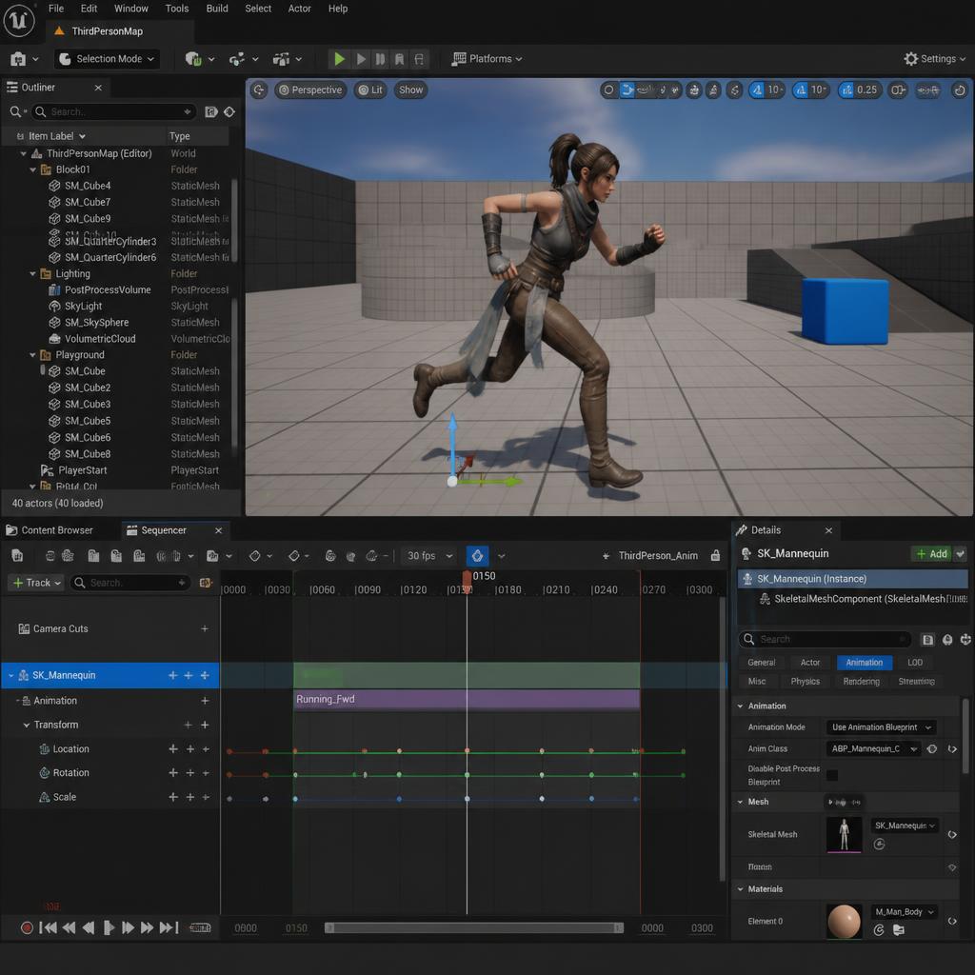Toggle the scale snap 0.25 button
975x975 pixels.
859,90
